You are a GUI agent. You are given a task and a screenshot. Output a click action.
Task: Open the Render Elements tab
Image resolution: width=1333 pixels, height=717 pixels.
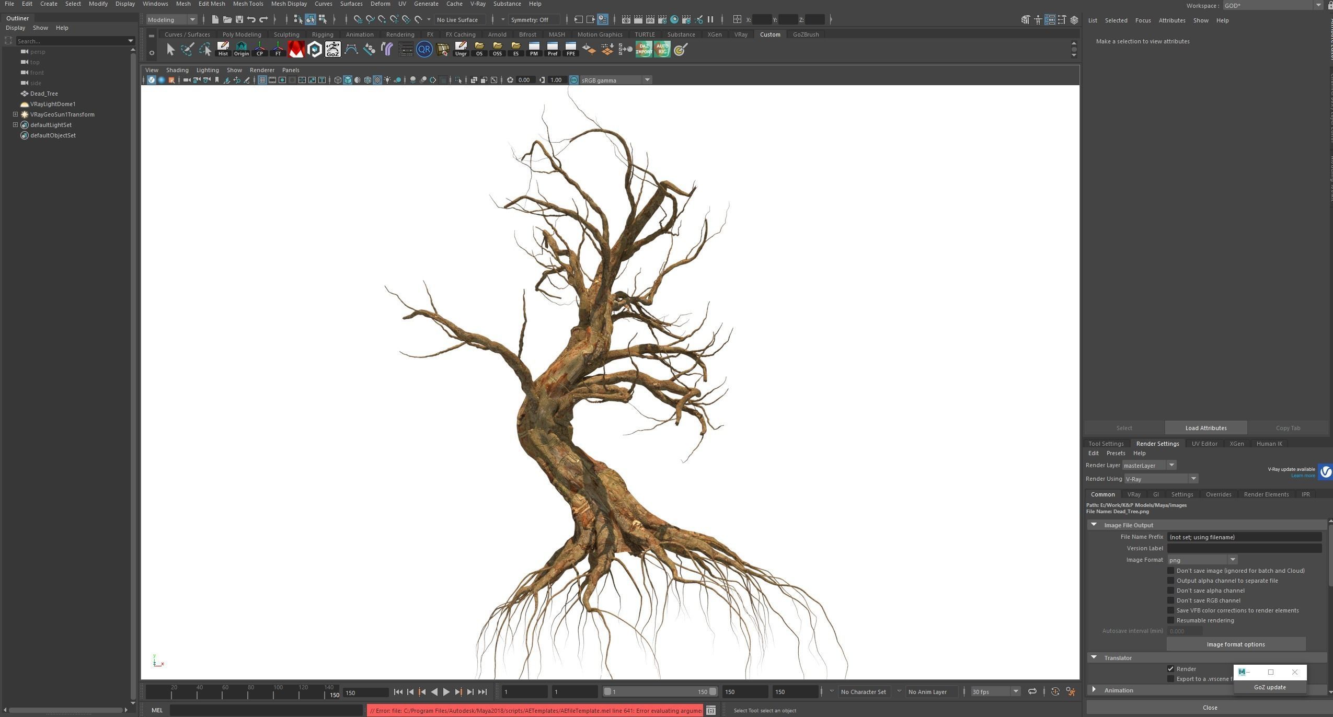[1266, 494]
